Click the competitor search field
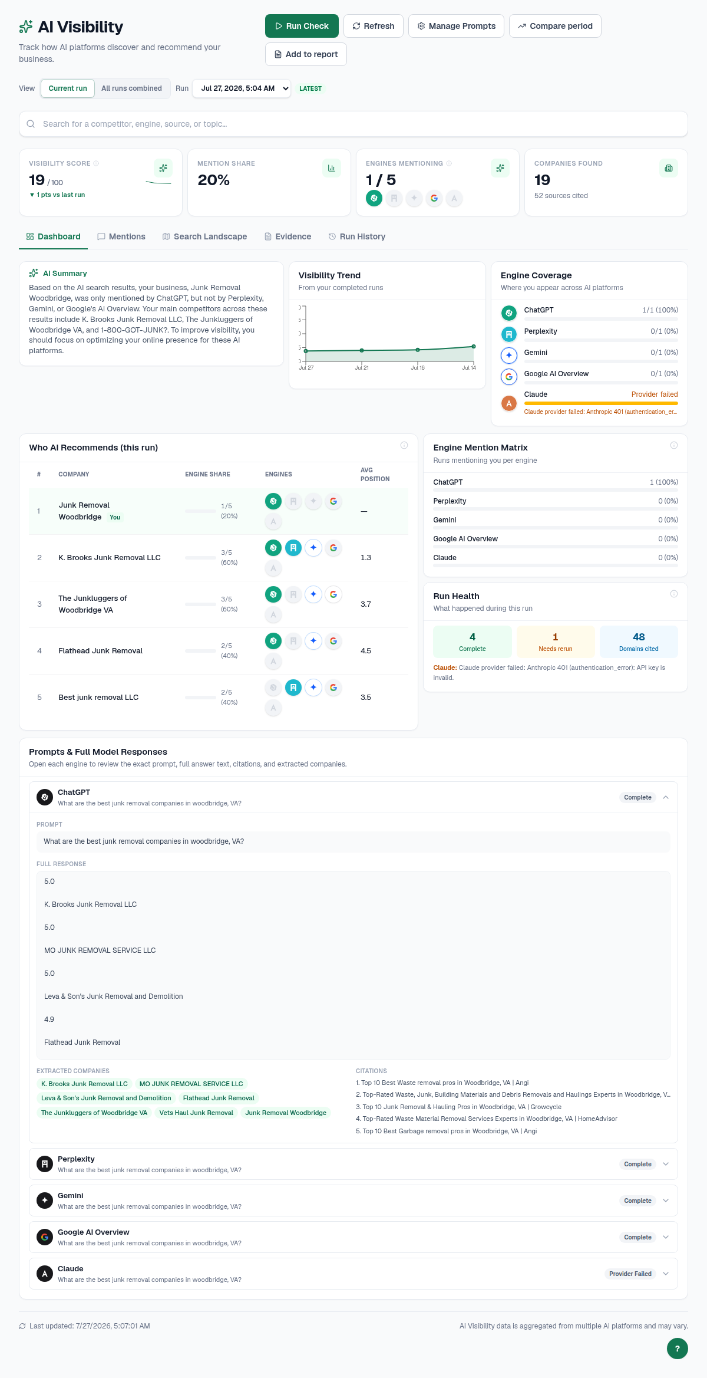Viewport: 707px width, 1378px height. [x=353, y=124]
